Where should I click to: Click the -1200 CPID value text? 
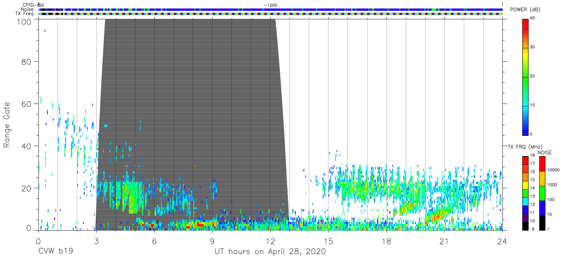[x=270, y=5]
